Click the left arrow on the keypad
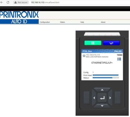Image resolution: width=130 pixels, height=117 pixels. tap(94, 98)
